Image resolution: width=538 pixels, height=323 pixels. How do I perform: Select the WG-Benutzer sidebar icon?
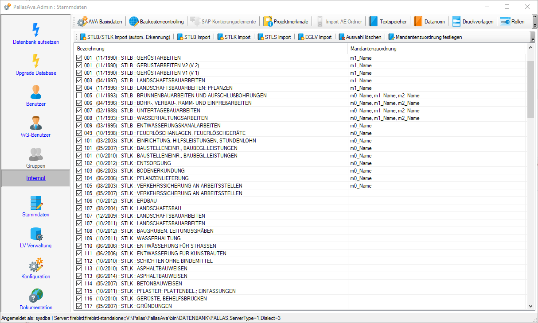[36, 123]
